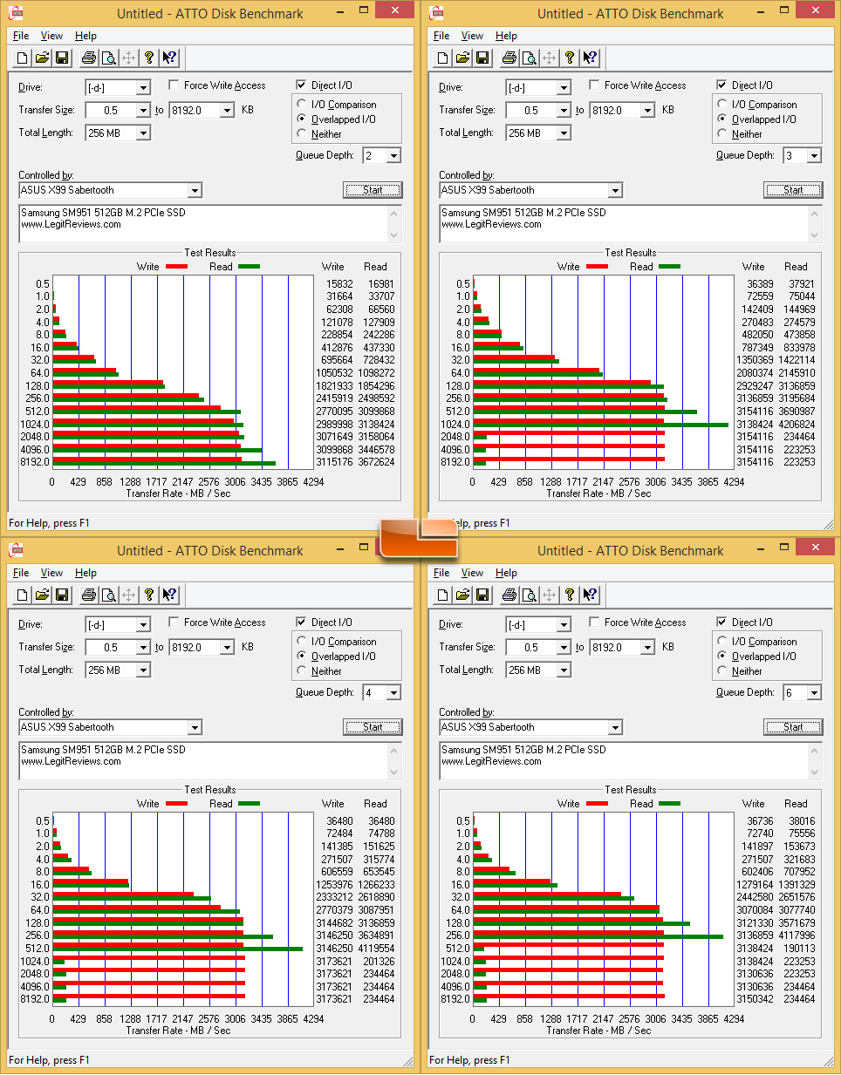The width and height of the screenshot is (841, 1075).
Task: Click New icon in Queue Depth 4 window
Action: click(23, 595)
